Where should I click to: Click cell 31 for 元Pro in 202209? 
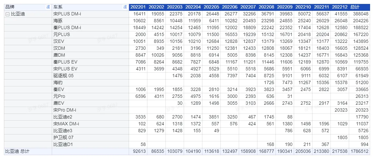[290, 96]
